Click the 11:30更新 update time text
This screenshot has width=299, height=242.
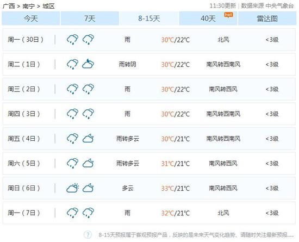223,6
